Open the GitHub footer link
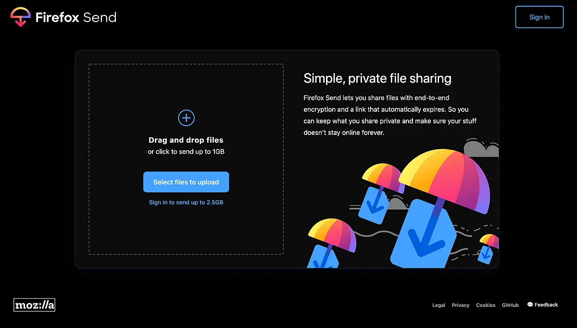This screenshot has height=328, width=577. [510, 305]
